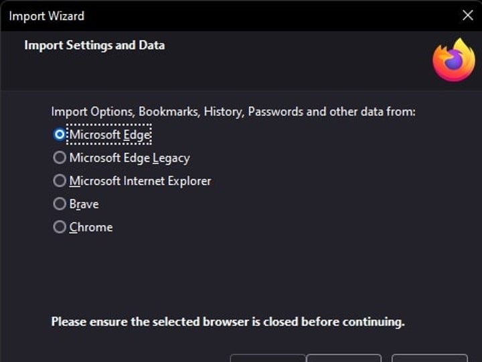
Task: Click the "Microsoft Edge" focused text label
Action: [x=110, y=135]
